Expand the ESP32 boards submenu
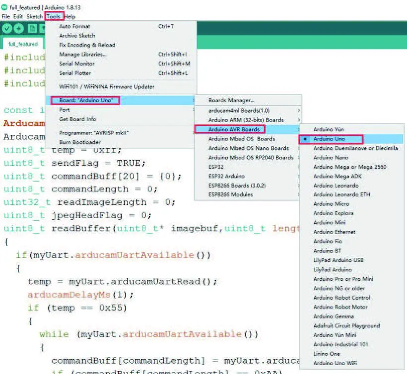Viewport: 407px width, 374px height. click(248, 167)
